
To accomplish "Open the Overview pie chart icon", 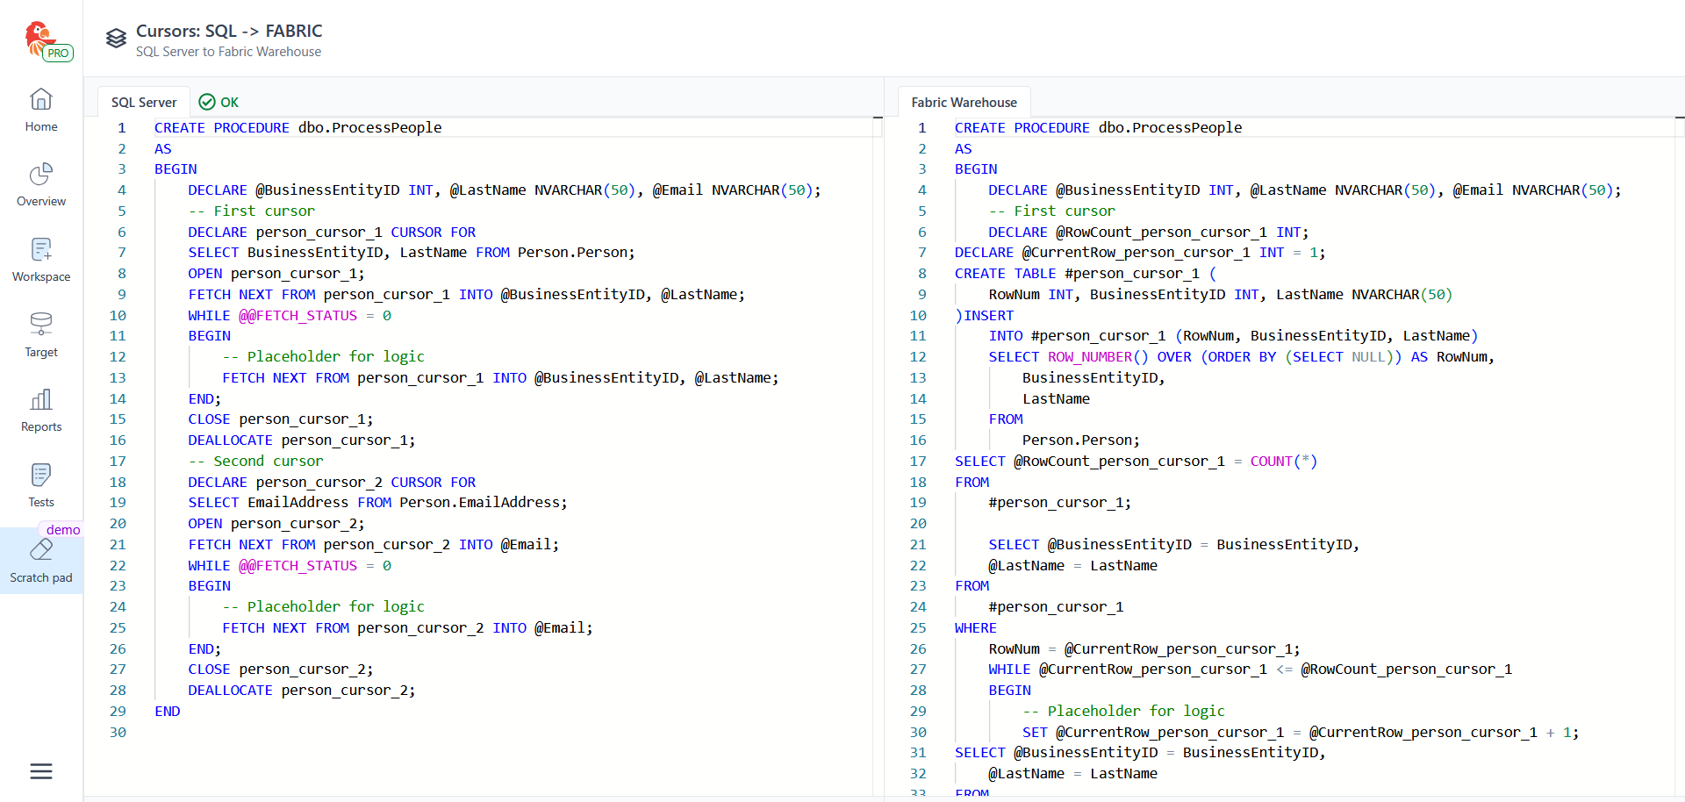I will [x=41, y=184].
